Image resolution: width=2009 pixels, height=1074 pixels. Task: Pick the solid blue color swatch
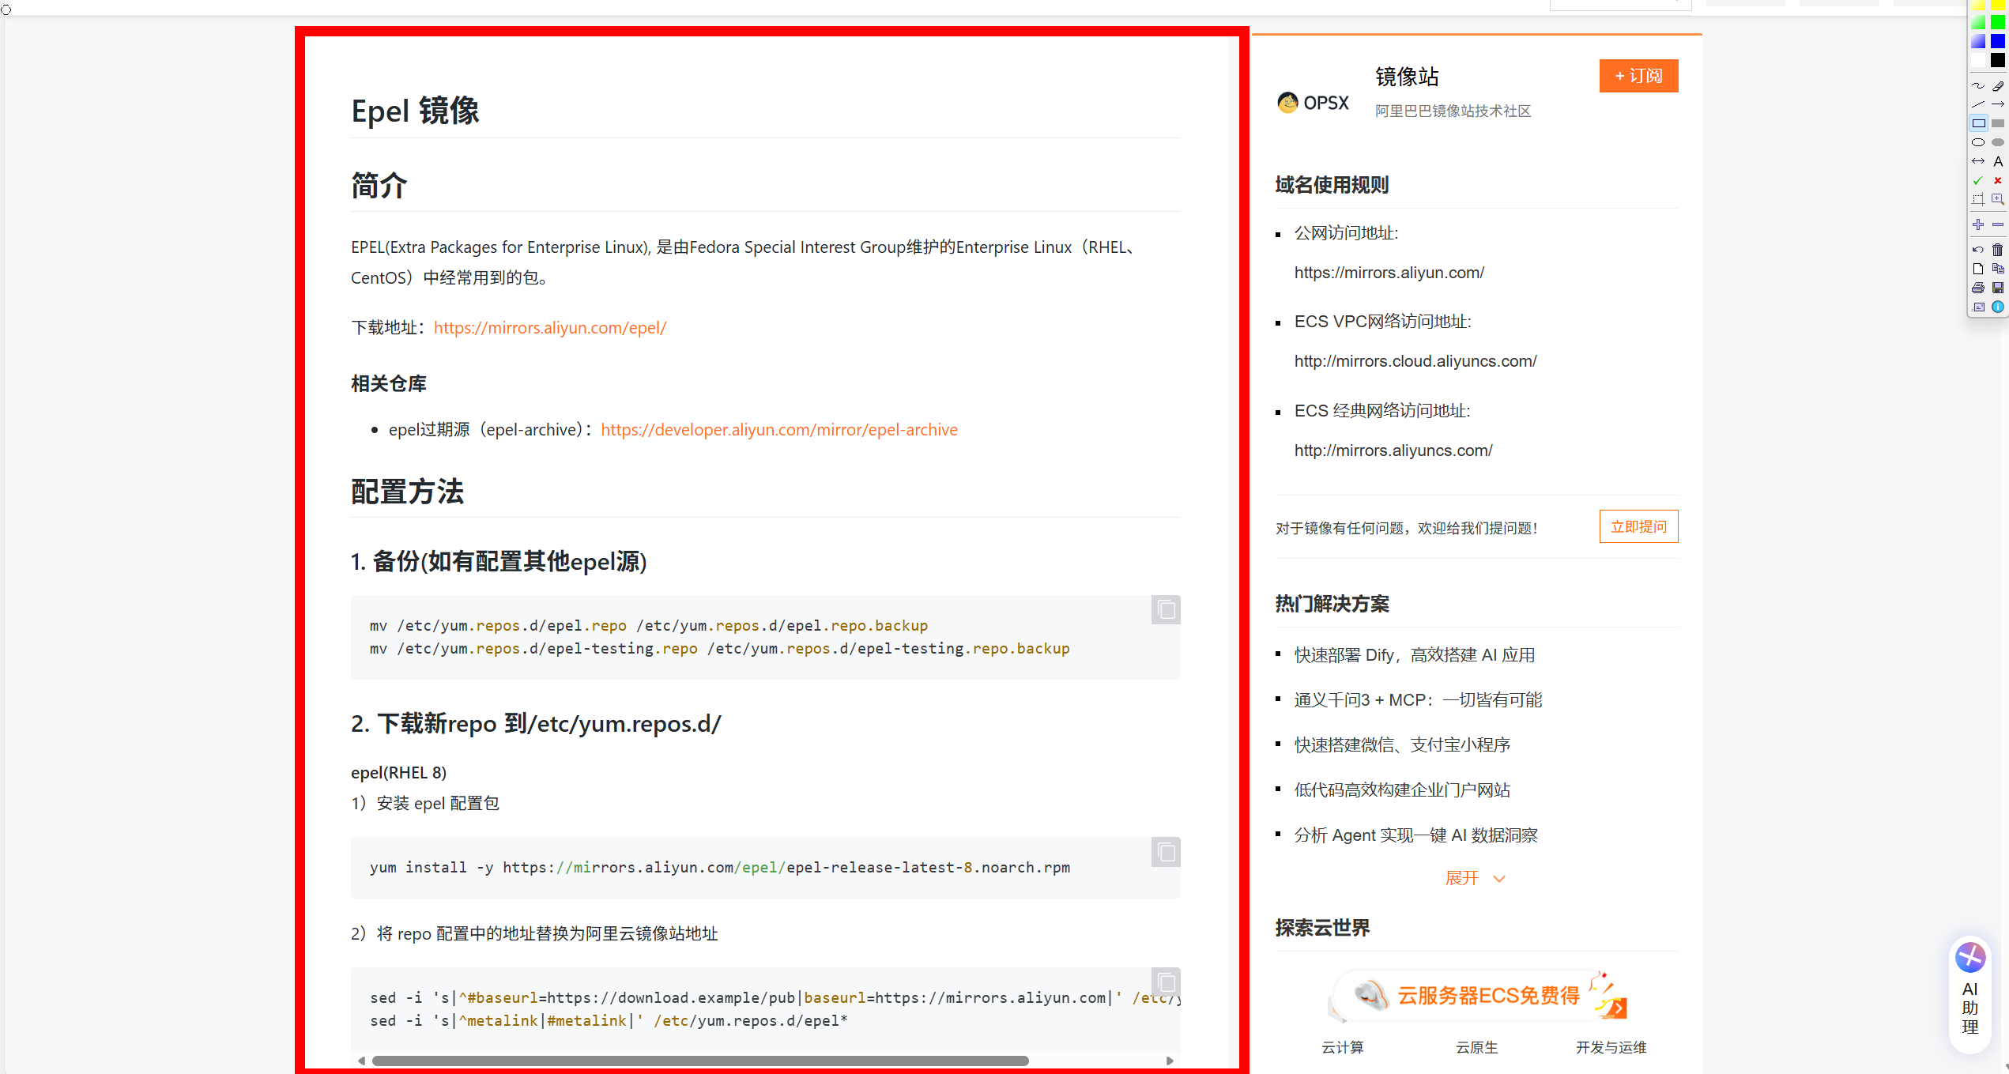click(1998, 41)
